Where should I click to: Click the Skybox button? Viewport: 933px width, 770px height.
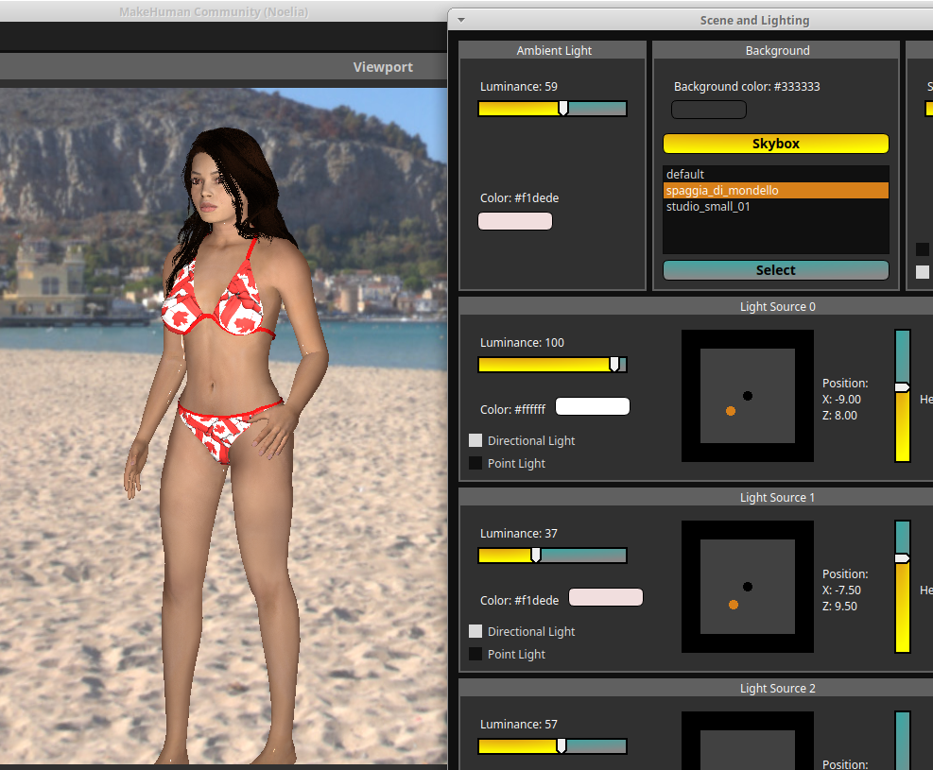[x=775, y=144]
